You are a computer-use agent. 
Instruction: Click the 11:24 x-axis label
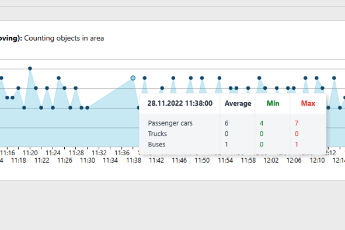coord(53,153)
